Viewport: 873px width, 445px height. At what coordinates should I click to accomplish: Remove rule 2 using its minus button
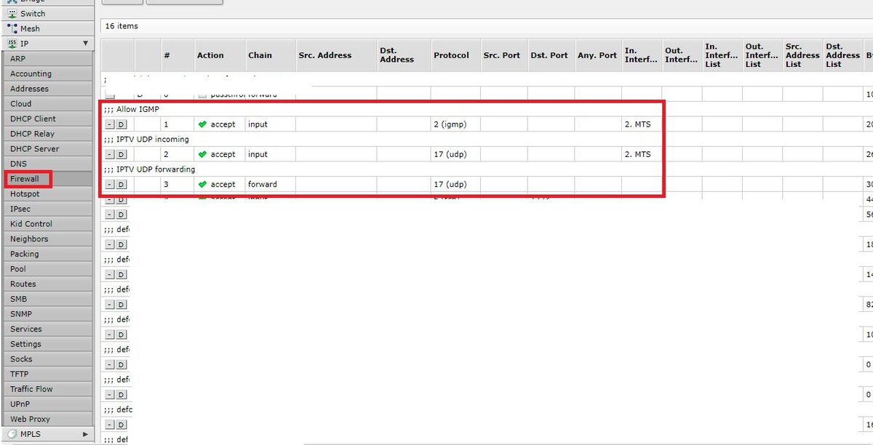coord(110,154)
